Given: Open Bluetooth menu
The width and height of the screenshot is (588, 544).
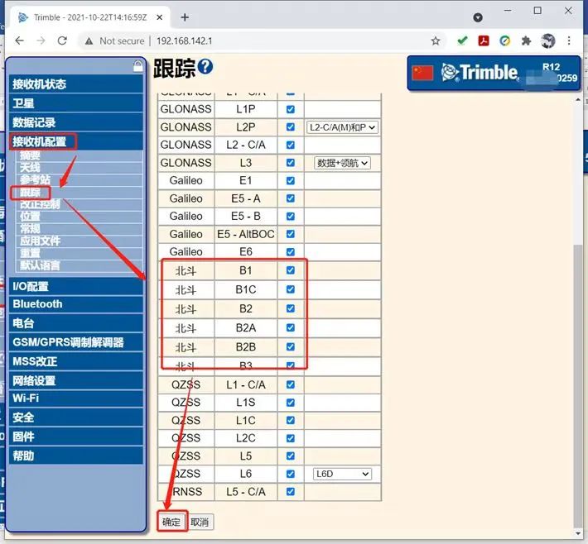Looking at the screenshot, I should click(x=76, y=304).
